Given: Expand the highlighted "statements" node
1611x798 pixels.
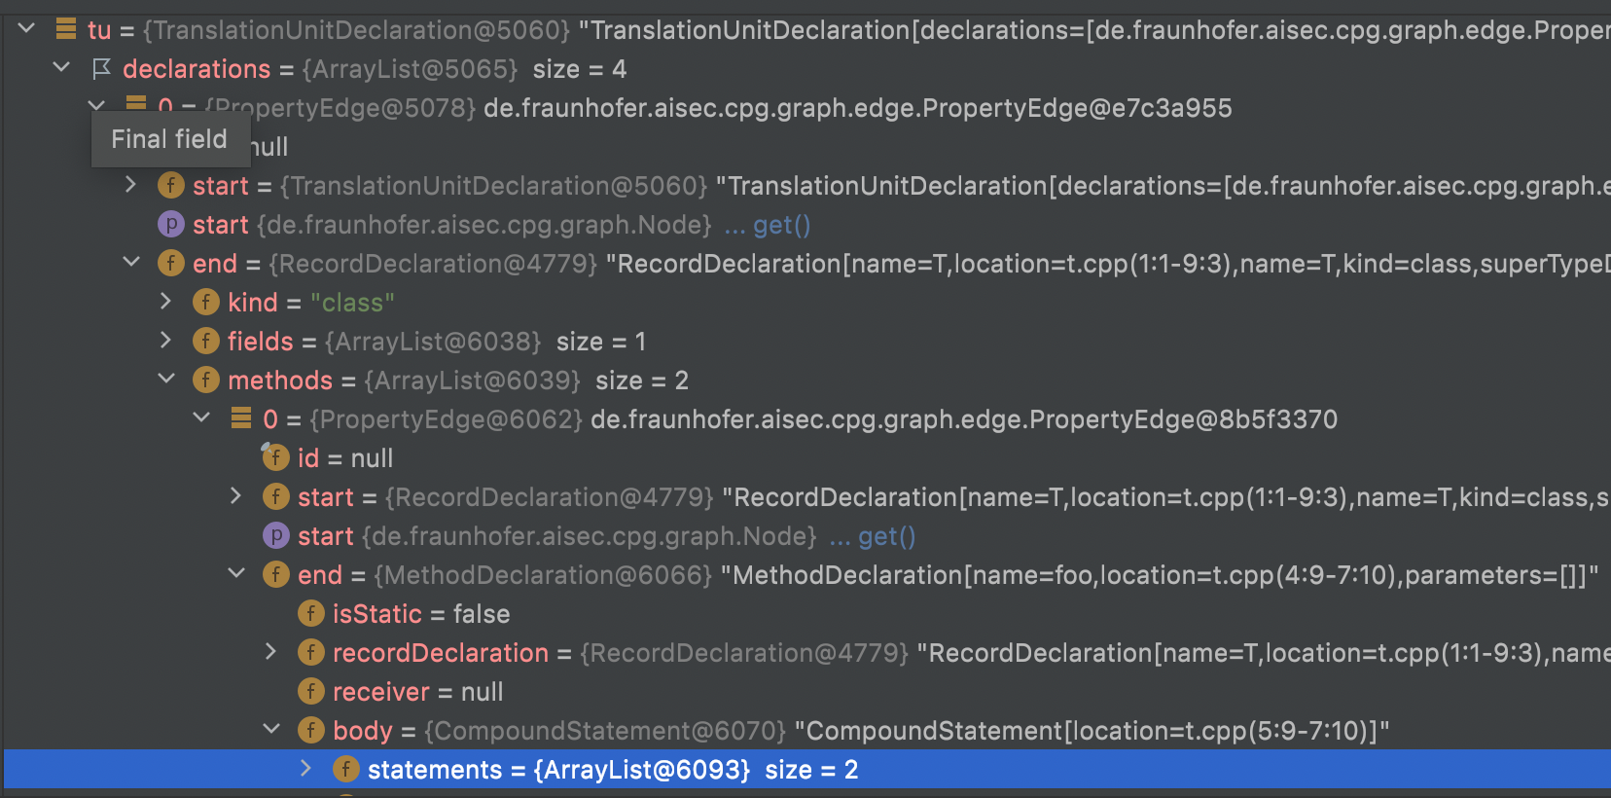Looking at the screenshot, I should pos(306,769).
